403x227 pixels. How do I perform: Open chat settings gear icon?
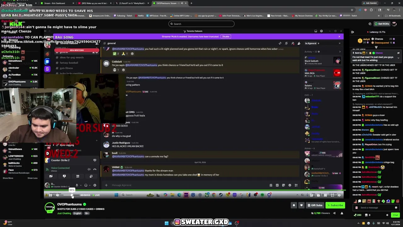coord(387,215)
